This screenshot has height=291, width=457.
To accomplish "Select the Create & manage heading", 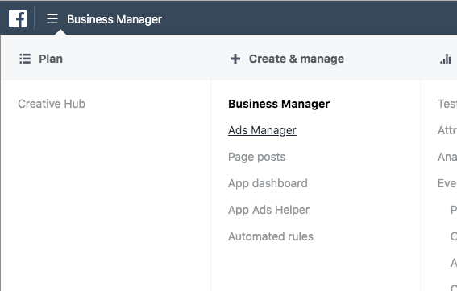I will [x=297, y=59].
